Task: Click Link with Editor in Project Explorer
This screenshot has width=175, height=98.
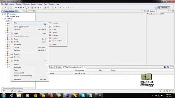Action: (27, 11)
